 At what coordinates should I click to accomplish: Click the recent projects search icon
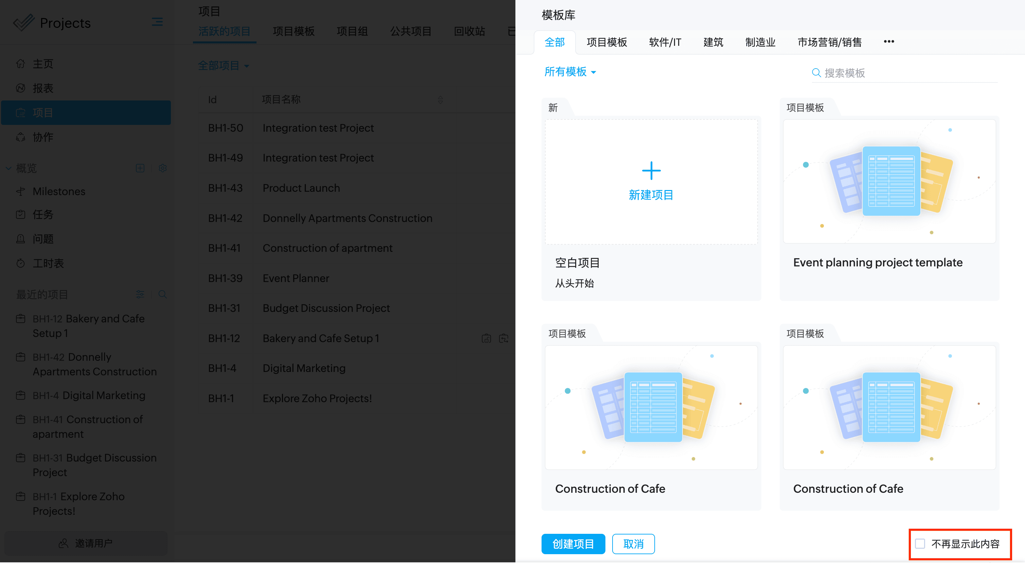tap(162, 295)
